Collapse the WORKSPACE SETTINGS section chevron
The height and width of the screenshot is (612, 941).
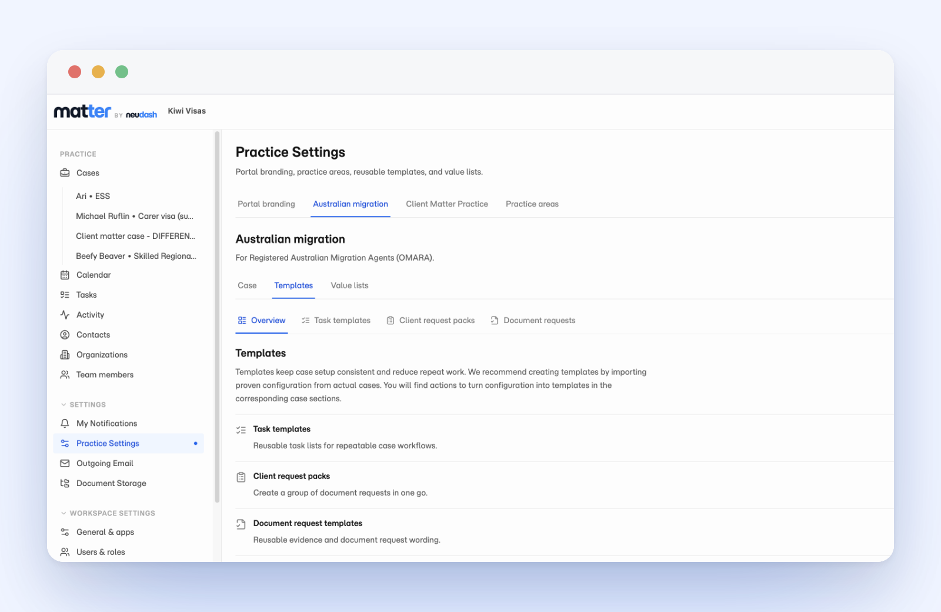(64, 514)
